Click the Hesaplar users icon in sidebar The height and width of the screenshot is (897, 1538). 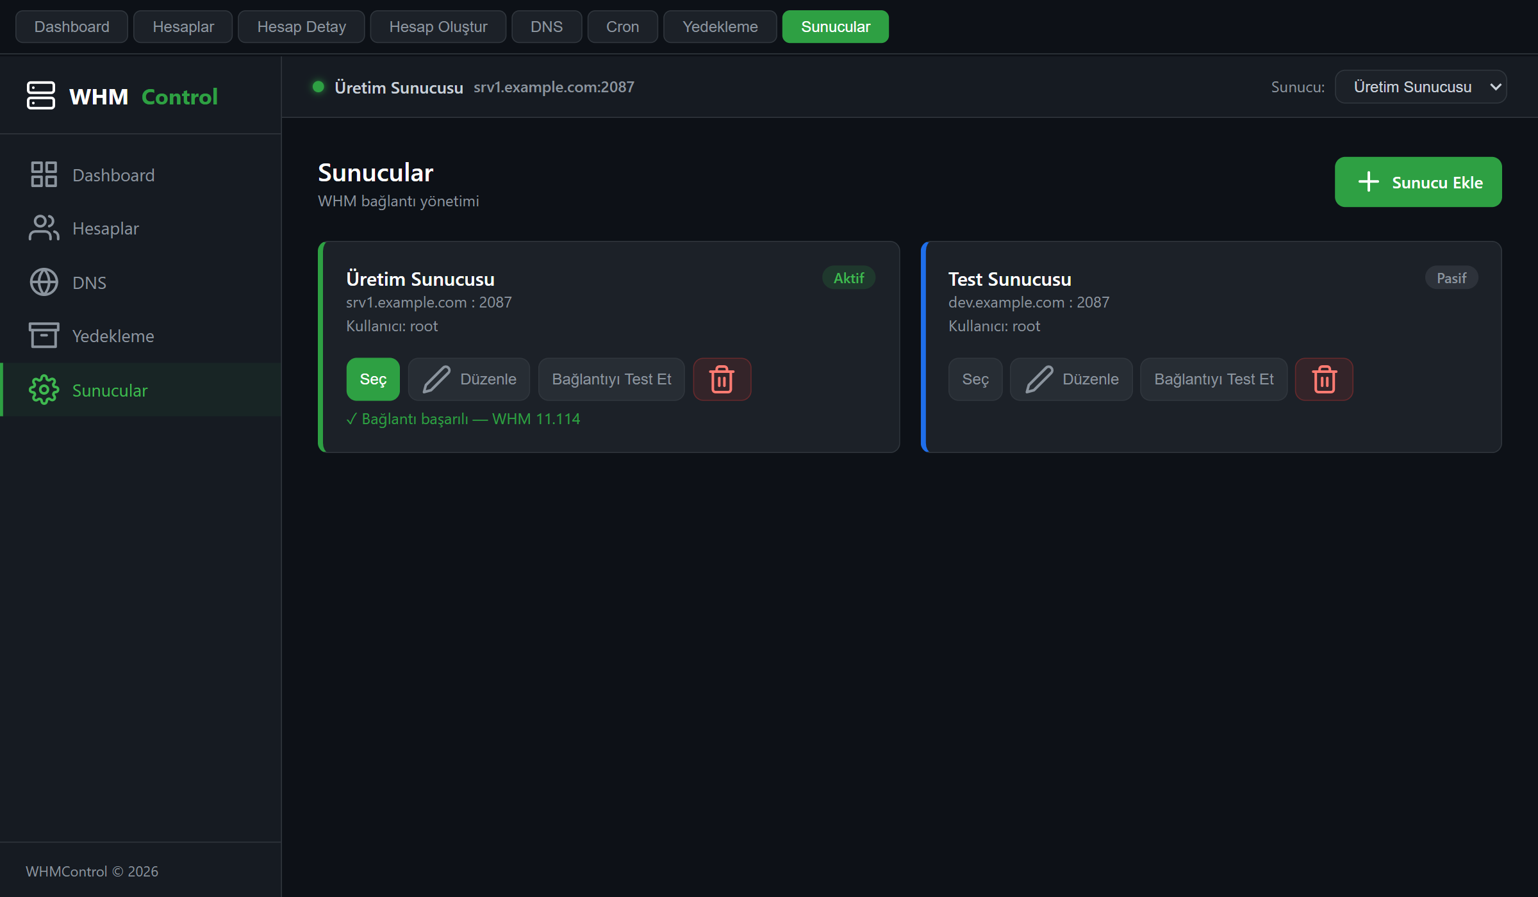pos(44,228)
